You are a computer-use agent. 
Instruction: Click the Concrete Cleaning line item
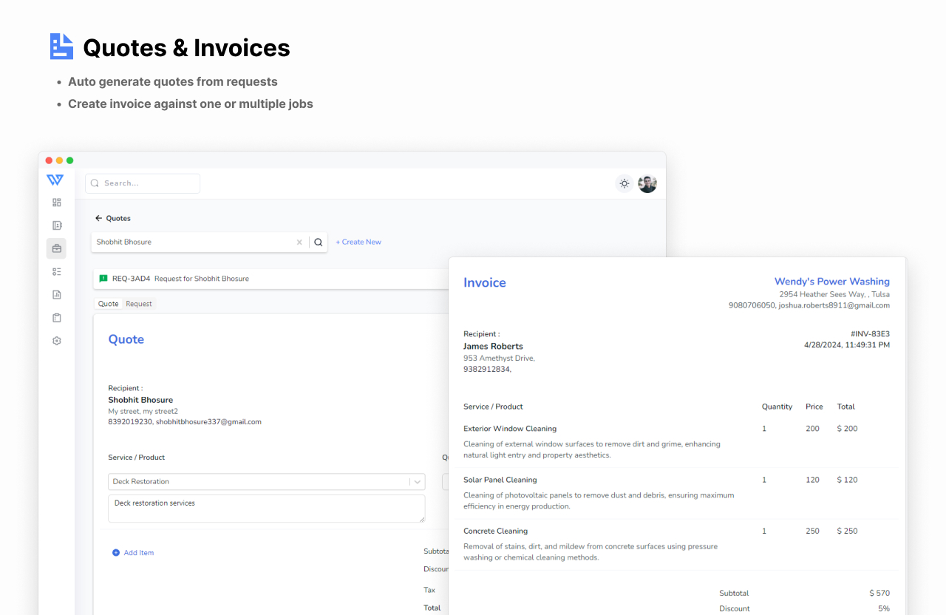point(496,531)
